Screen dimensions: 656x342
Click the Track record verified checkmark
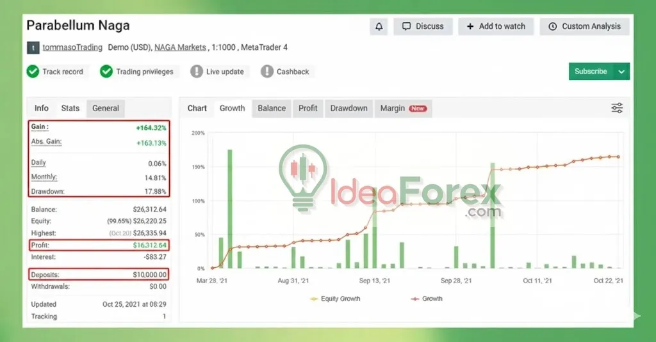click(33, 72)
